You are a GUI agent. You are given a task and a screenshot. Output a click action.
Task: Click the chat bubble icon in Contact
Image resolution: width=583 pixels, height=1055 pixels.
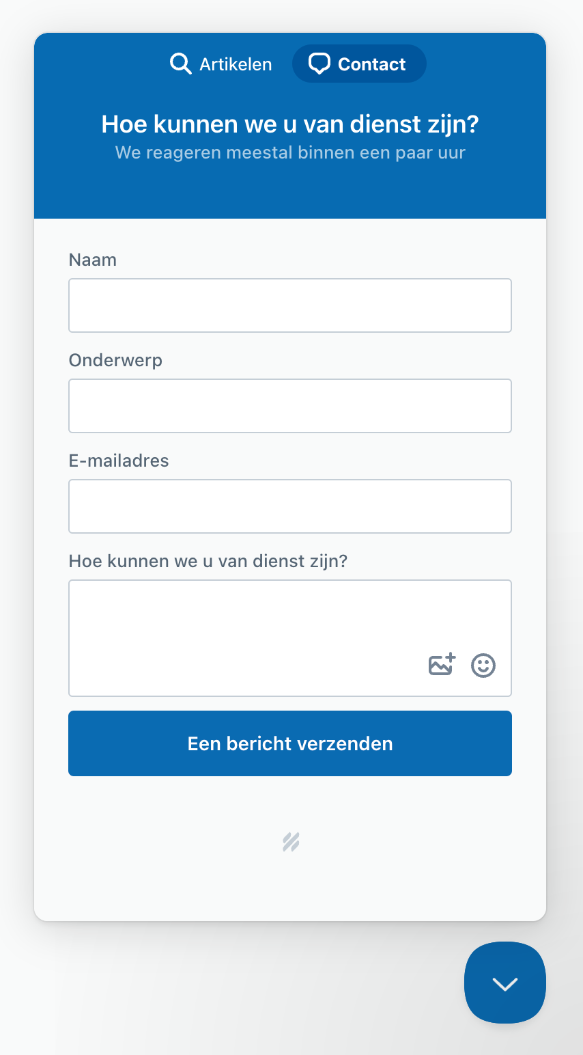coord(319,64)
